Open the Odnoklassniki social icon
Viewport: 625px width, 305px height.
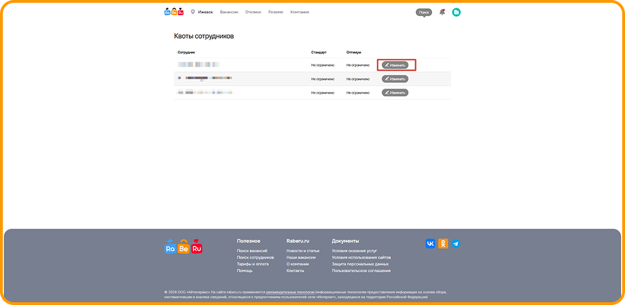click(x=443, y=243)
